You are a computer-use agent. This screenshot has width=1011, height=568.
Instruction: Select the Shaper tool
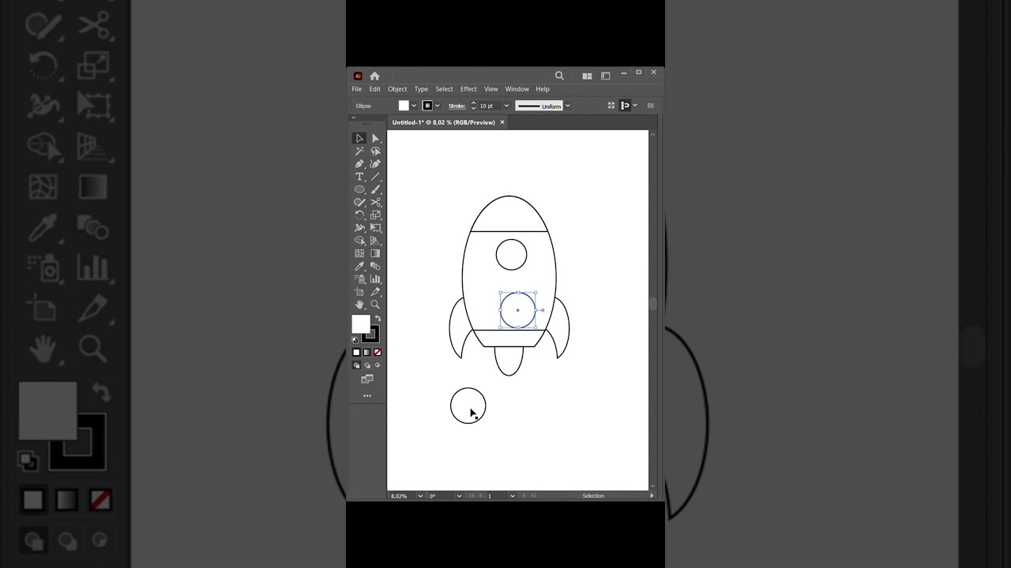pyautogui.click(x=359, y=202)
